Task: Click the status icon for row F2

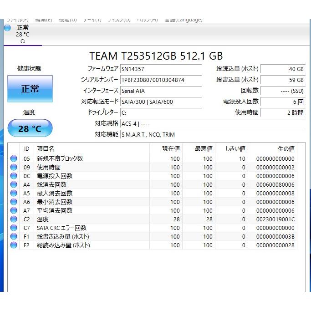Action: (x=14, y=245)
